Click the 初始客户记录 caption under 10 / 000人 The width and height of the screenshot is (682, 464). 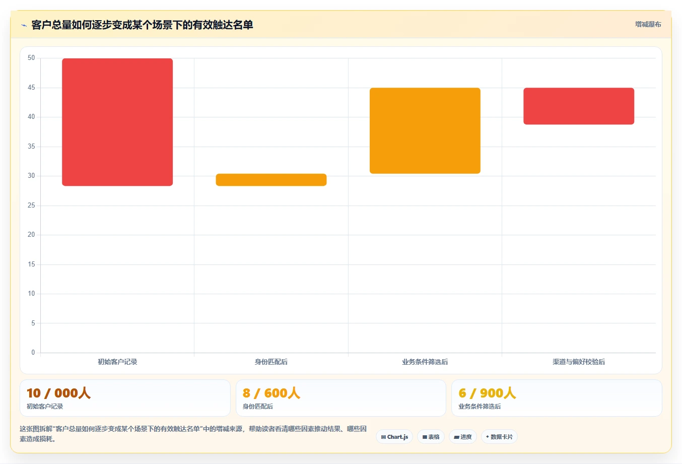click(45, 407)
